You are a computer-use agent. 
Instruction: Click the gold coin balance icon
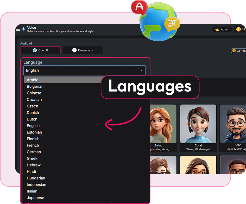tap(238, 30)
